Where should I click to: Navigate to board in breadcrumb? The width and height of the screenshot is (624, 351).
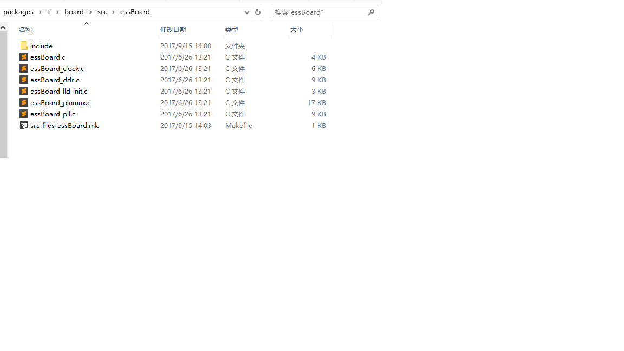click(x=74, y=12)
